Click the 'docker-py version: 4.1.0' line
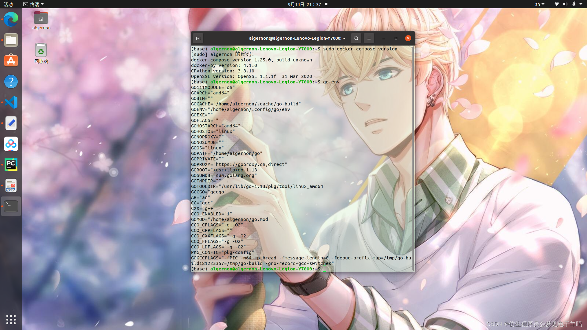 (x=224, y=65)
